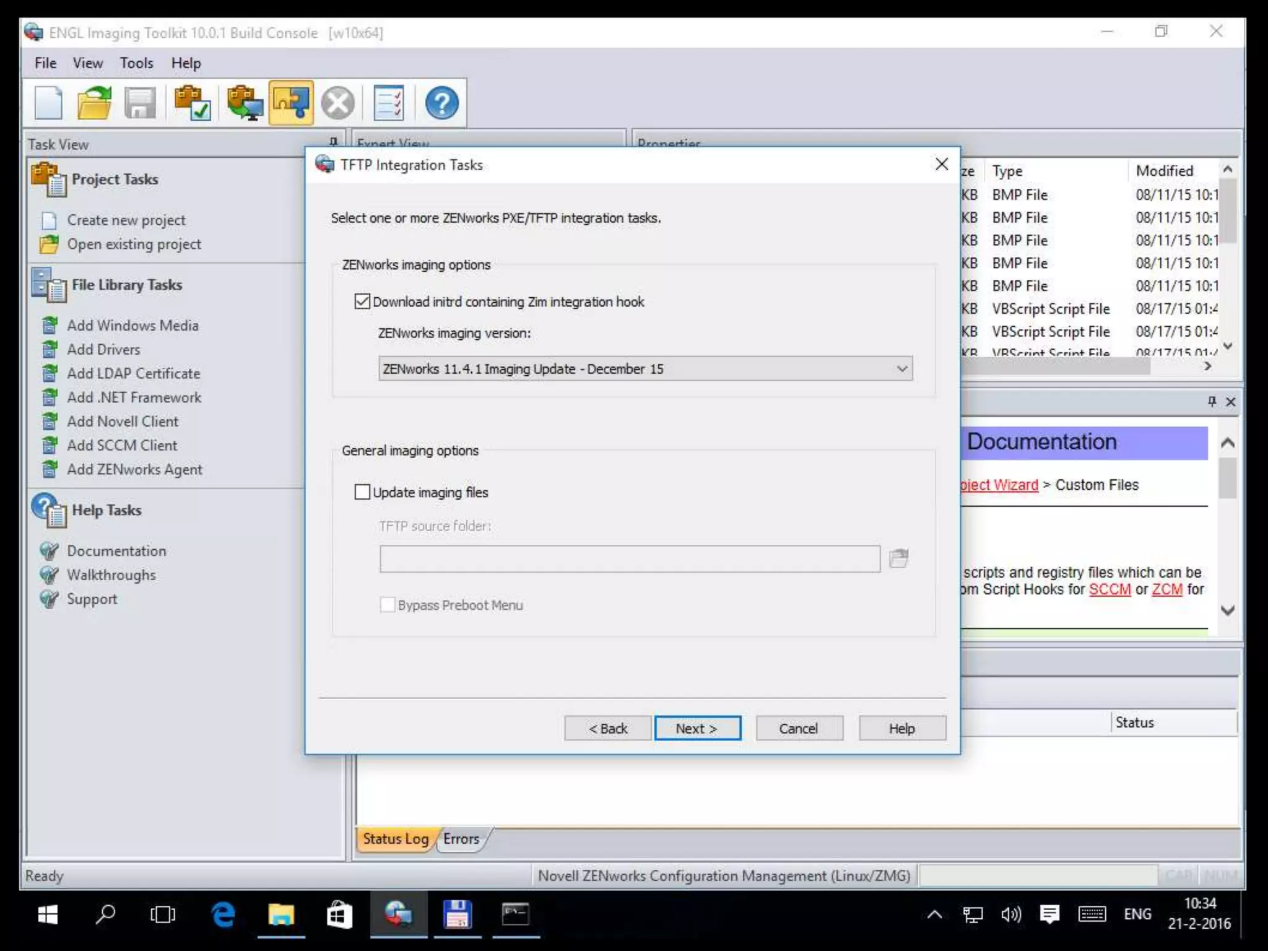Open the File menu
This screenshot has width=1268, height=951.
click(45, 63)
